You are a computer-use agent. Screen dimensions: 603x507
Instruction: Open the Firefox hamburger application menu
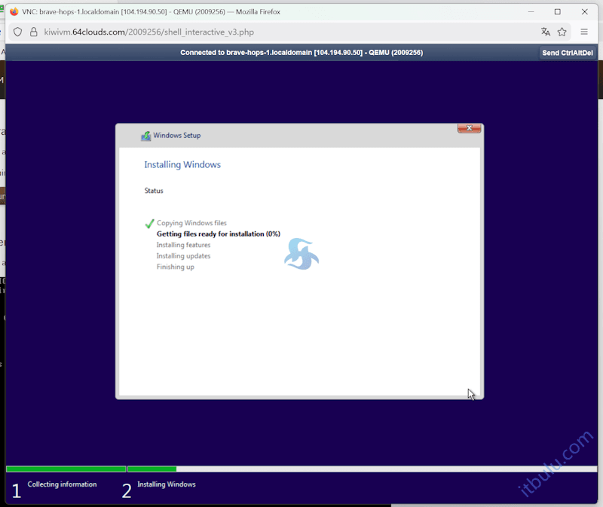click(x=584, y=32)
